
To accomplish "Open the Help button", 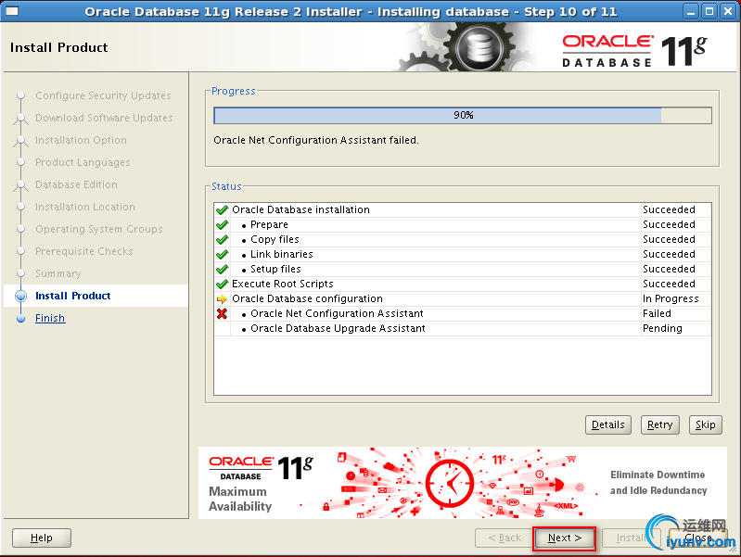I will (42, 538).
